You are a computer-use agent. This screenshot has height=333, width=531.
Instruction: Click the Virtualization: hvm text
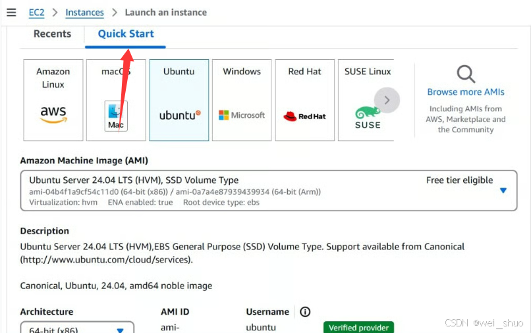(x=63, y=203)
